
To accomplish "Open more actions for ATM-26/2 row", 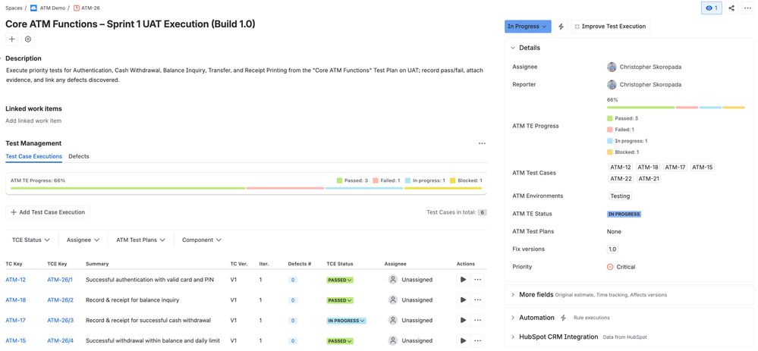I will coord(477,299).
